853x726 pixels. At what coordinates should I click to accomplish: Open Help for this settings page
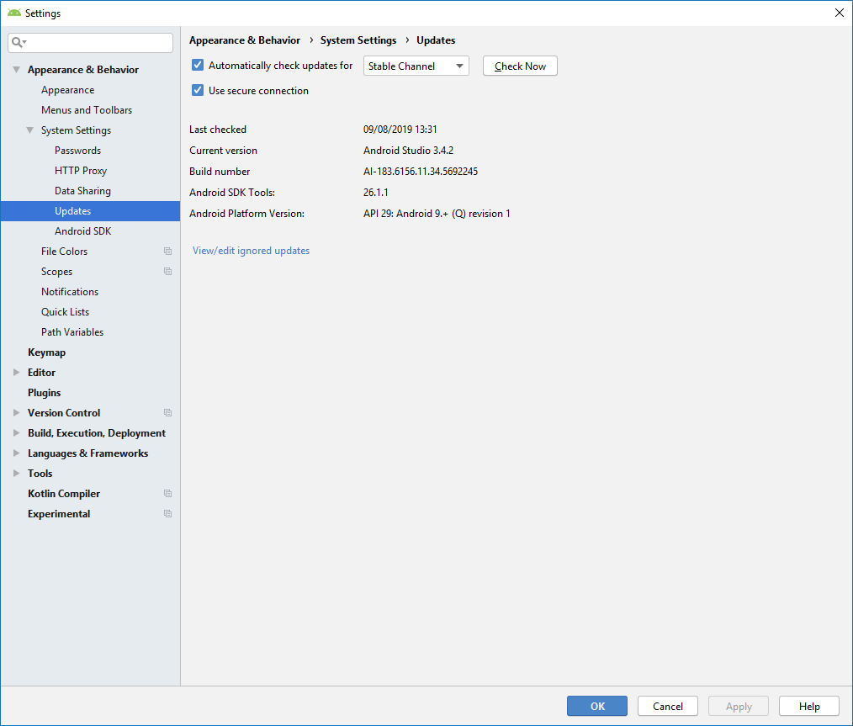[809, 706]
